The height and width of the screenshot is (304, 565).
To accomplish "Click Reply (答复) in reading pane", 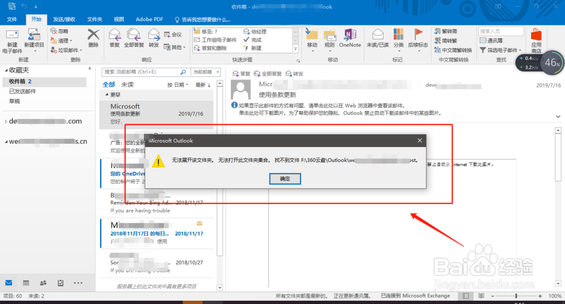I will tap(241, 74).
